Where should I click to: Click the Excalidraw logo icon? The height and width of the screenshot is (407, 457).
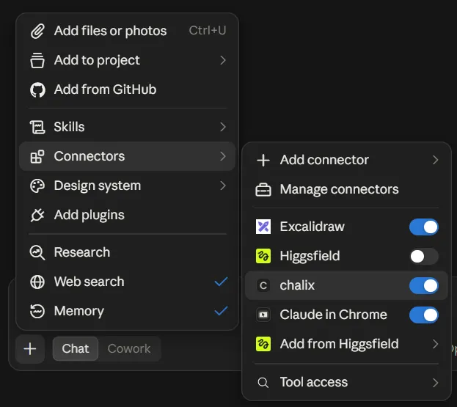tap(263, 227)
